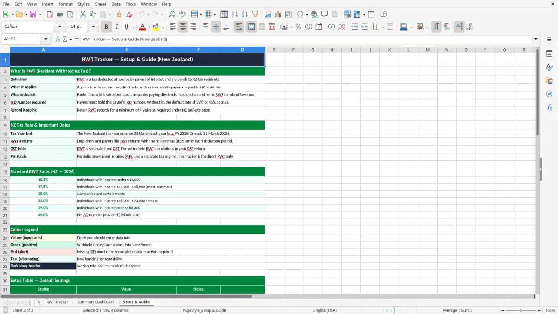
Task: Open the Font Color dropdown arrow
Action: (x=149, y=27)
